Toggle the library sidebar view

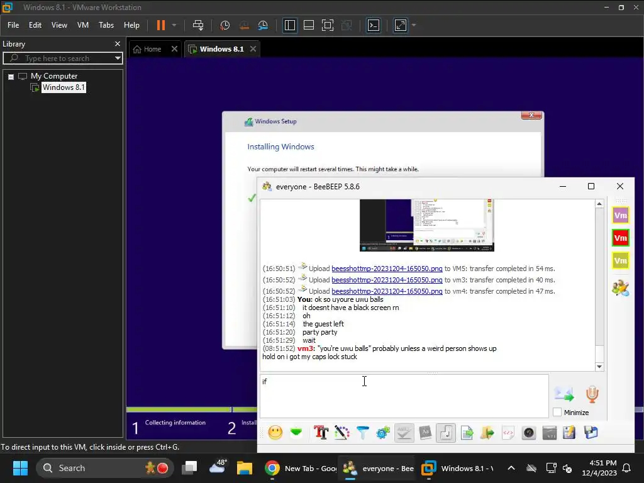289,25
